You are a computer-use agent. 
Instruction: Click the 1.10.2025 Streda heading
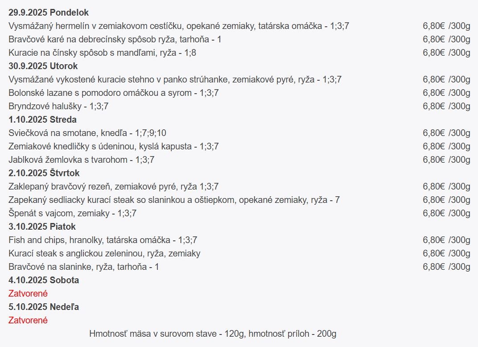click(42, 120)
